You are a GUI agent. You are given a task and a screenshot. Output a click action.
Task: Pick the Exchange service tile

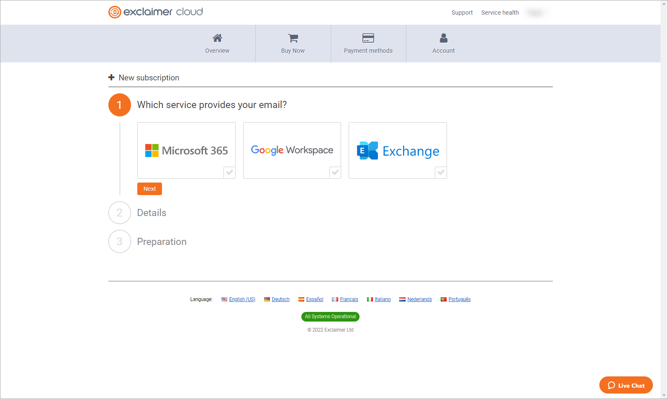pos(398,150)
